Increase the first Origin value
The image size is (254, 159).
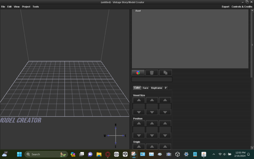click(138, 146)
